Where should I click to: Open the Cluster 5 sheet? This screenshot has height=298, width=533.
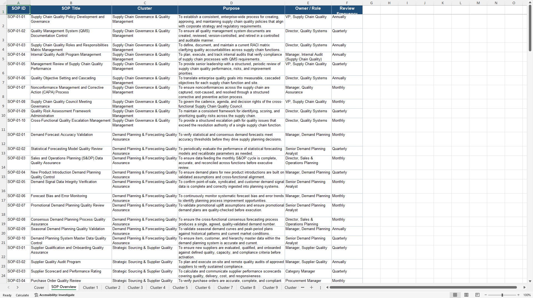(180, 287)
